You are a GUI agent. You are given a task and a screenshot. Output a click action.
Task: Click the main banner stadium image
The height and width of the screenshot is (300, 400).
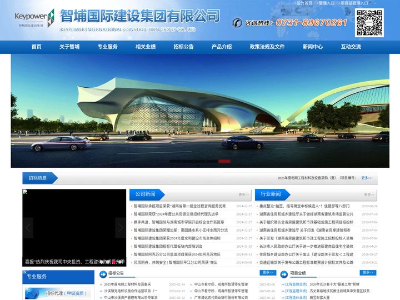tap(200, 111)
